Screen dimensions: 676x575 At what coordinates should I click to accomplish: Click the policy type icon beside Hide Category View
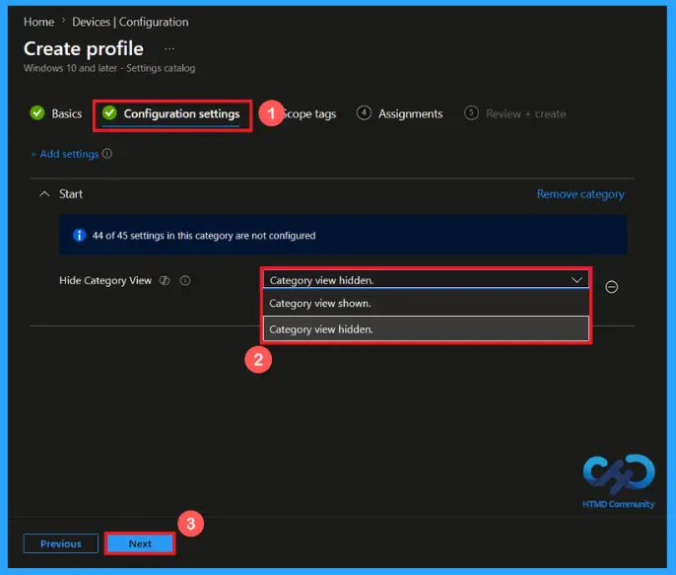pos(165,280)
